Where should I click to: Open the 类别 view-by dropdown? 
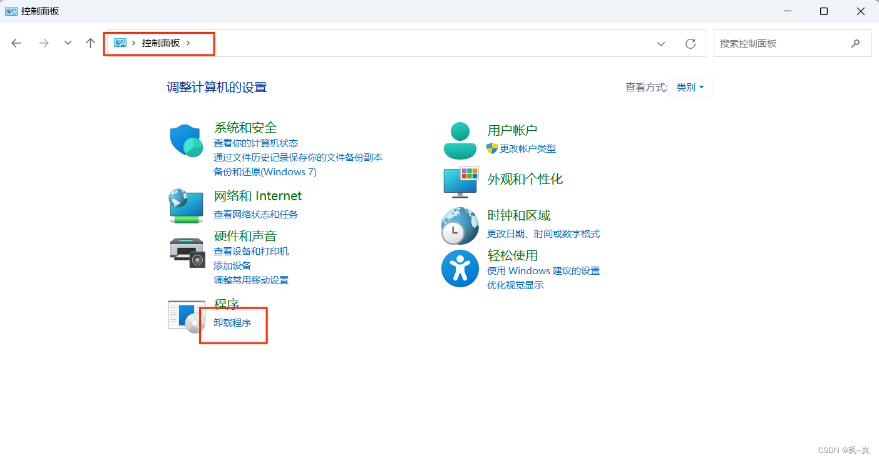[x=691, y=87]
